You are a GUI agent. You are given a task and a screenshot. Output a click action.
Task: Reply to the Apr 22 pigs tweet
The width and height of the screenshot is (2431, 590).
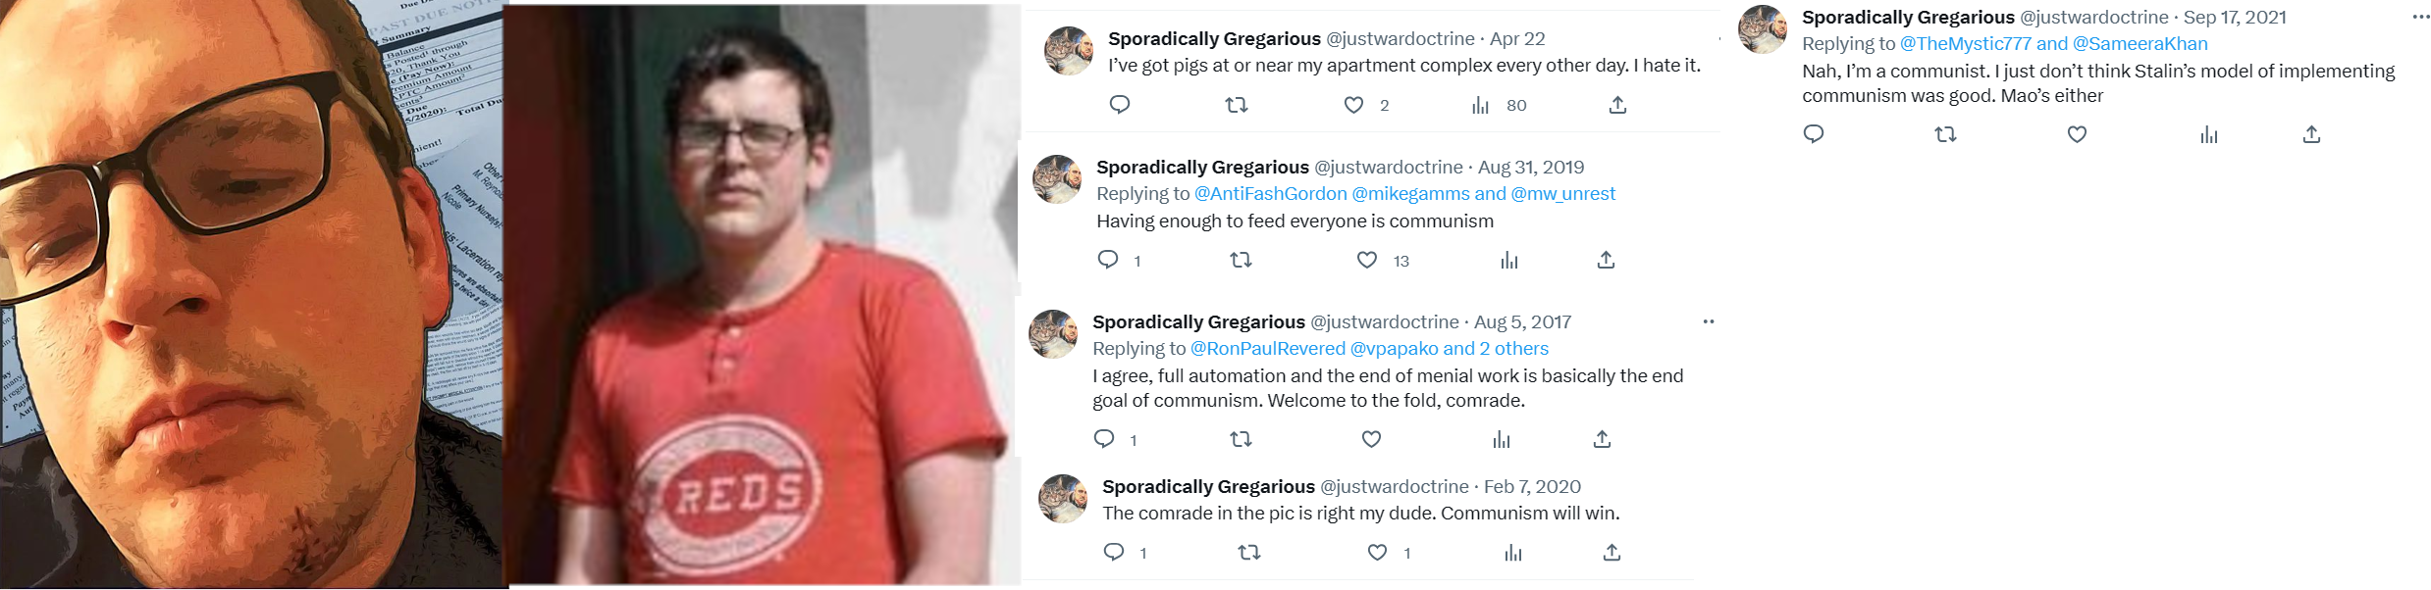pos(1120,105)
